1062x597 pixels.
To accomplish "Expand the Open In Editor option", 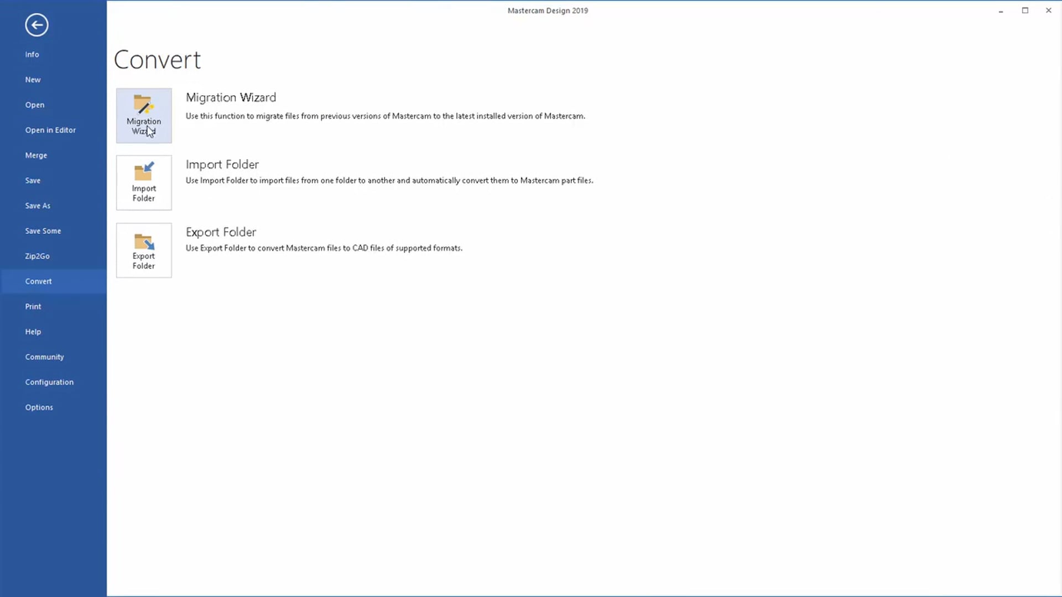I will 50,130.
